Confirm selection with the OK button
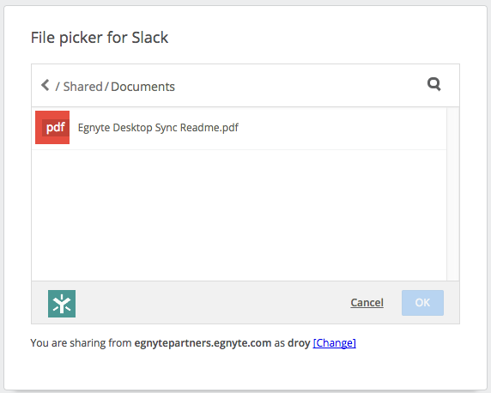This screenshot has width=491, height=393. [422, 303]
